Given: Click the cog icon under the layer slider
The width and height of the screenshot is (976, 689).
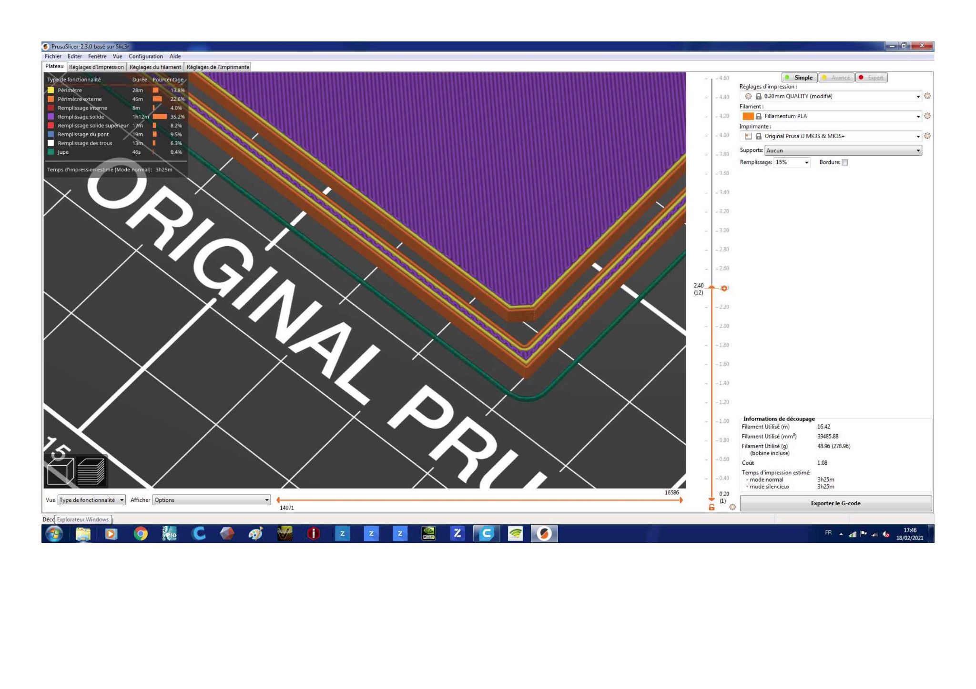Looking at the screenshot, I should click(732, 507).
